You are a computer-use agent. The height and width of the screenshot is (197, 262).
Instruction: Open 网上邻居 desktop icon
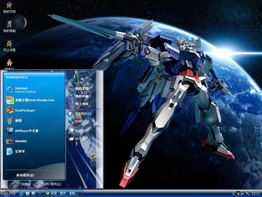pos(9,46)
